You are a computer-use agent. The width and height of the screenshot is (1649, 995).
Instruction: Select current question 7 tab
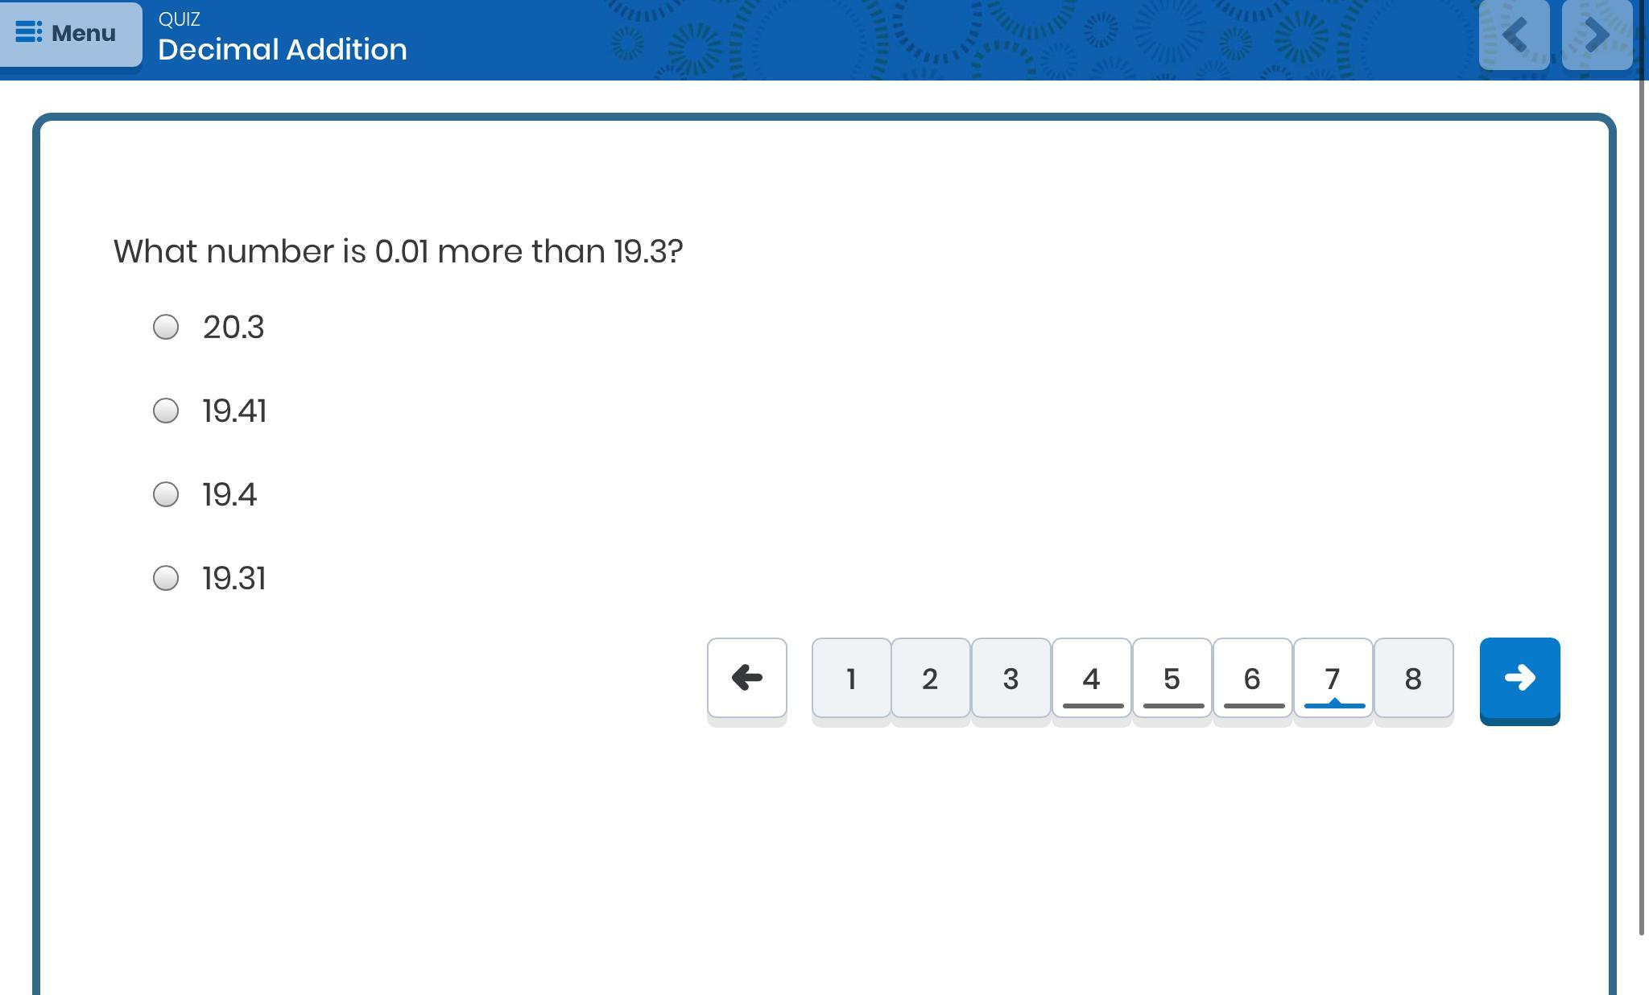[x=1333, y=678]
